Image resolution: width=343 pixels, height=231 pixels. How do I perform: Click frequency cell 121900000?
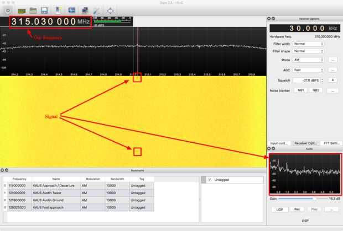(19, 200)
